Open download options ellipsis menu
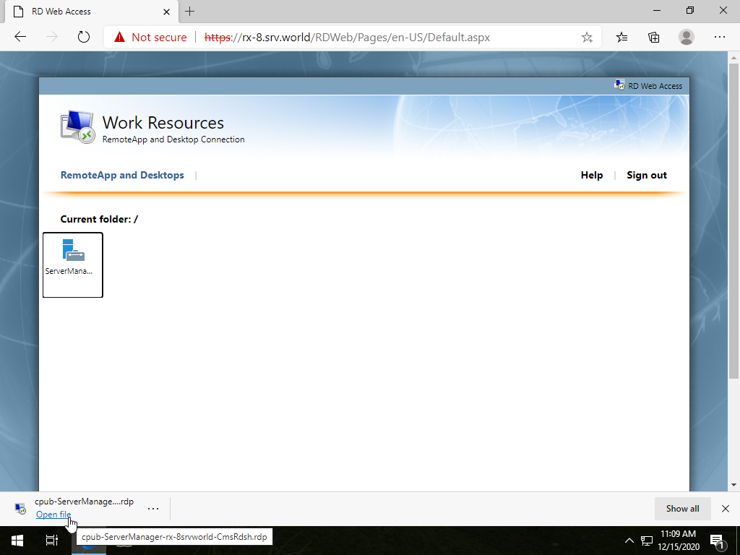 coord(153,508)
